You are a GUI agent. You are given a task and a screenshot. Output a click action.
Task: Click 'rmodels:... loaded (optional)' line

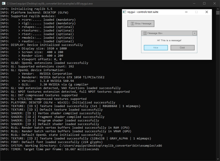point(37,37)
